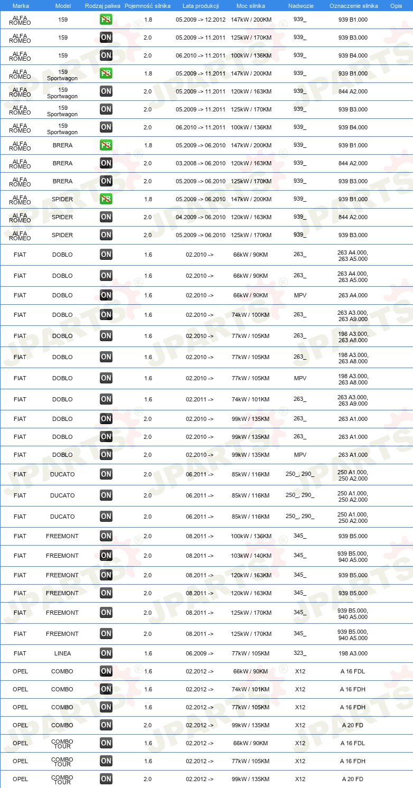Click the 939 B1.000 cell in BRERA row
This screenshot has height=788, width=413.
353,145
